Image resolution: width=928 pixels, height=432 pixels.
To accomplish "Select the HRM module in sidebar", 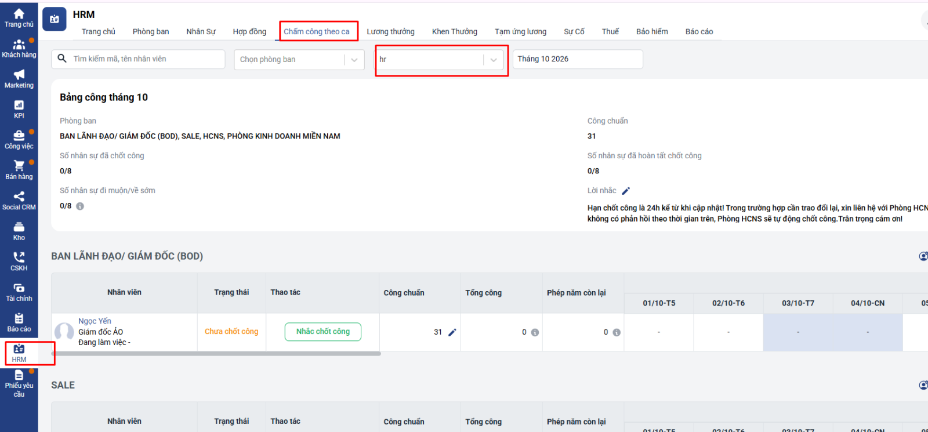I will (19, 353).
